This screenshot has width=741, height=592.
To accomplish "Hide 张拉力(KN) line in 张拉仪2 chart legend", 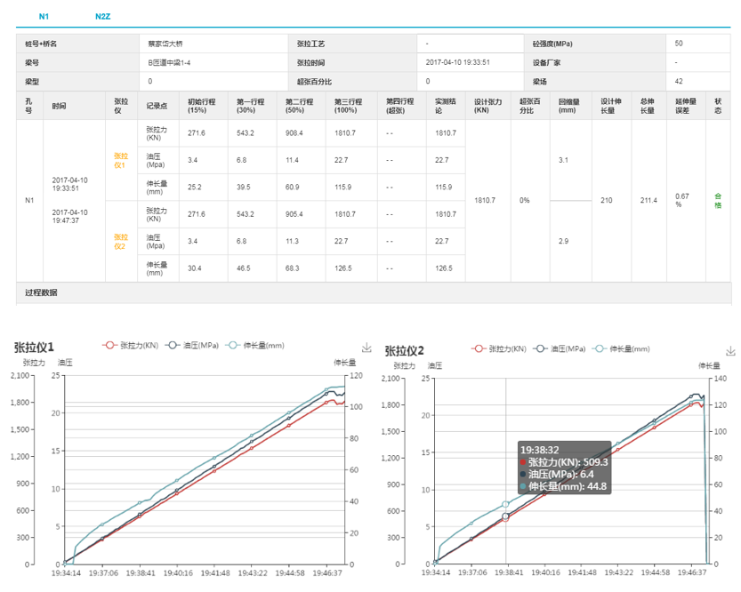I will tap(502, 349).
